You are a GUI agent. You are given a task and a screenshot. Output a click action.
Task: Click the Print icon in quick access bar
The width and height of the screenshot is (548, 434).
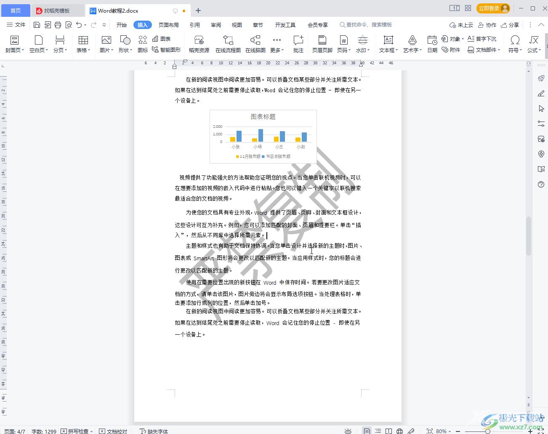pyautogui.click(x=58, y=25)
